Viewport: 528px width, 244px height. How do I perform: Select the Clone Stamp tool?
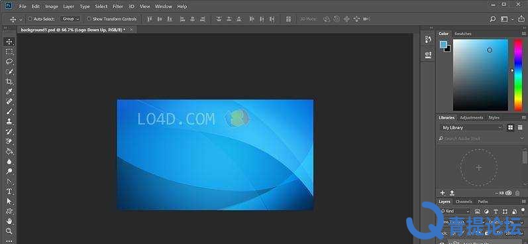point(9,121)
